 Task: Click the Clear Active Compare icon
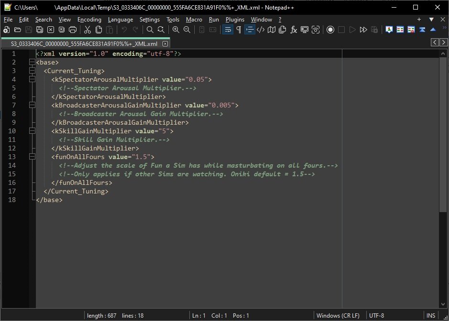tap(411, 30)
